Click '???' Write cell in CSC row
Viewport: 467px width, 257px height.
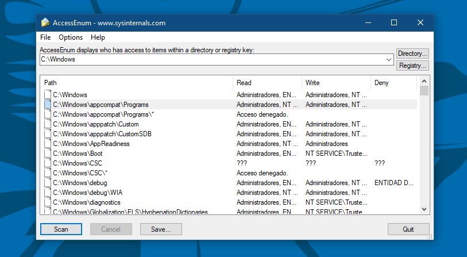(310, 163)
